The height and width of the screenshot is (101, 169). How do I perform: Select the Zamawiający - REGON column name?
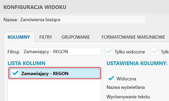click(45, 73)
